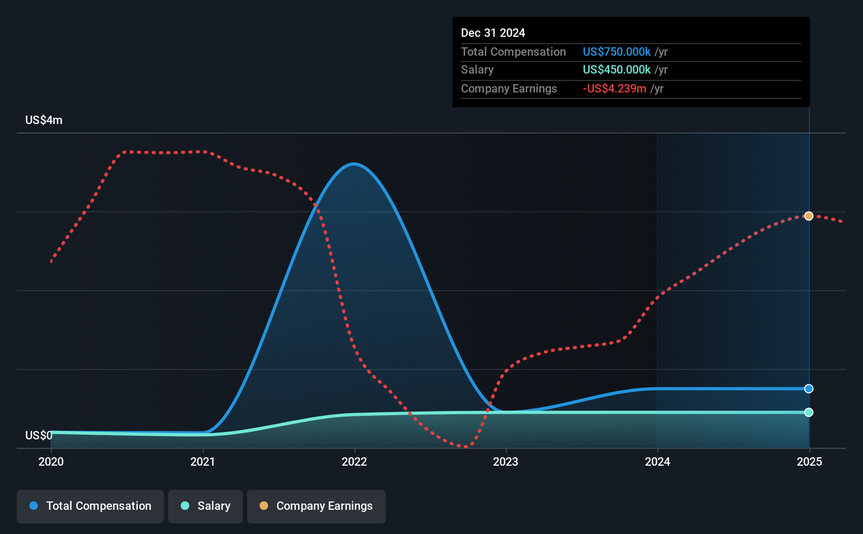The image size is (863, 534).
Task: Click the peak of the blue compensation curve
Action: [x=354, y=164]
